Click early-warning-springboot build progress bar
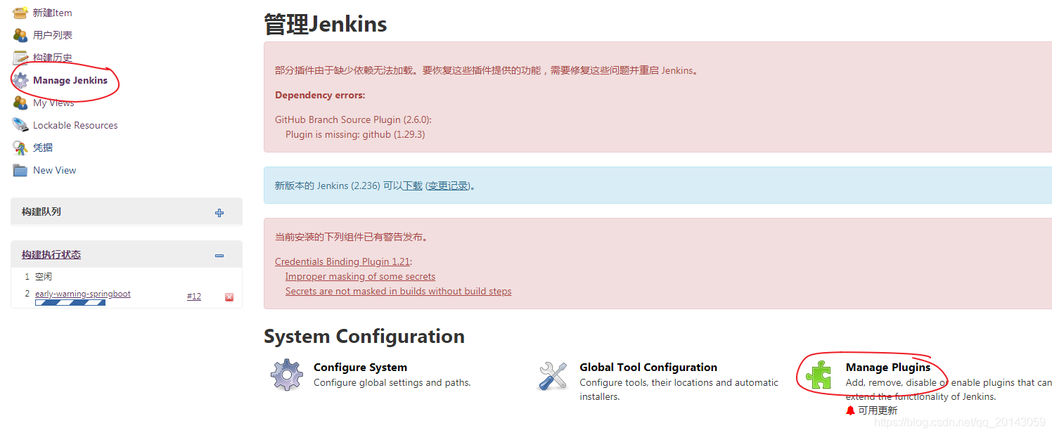The width and height of the screenshot is (1052, 435). [x=70, y=303]
